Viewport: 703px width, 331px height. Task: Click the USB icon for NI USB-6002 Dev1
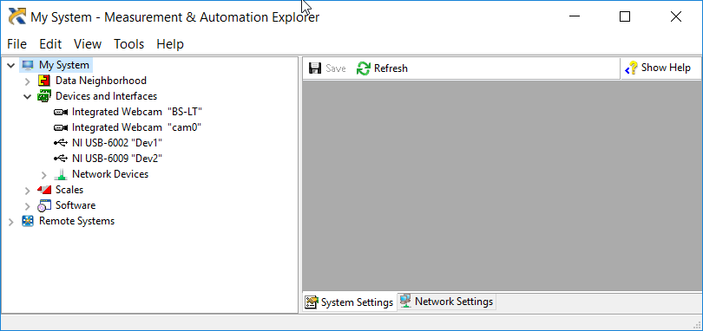[61, 143]
